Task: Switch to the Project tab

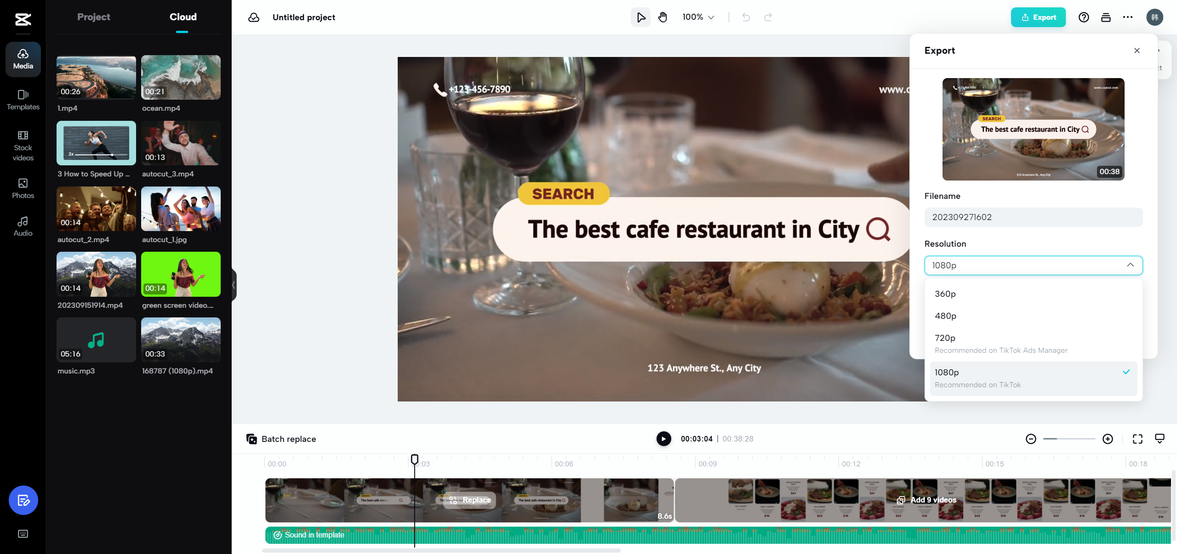Action: point(94,17)
